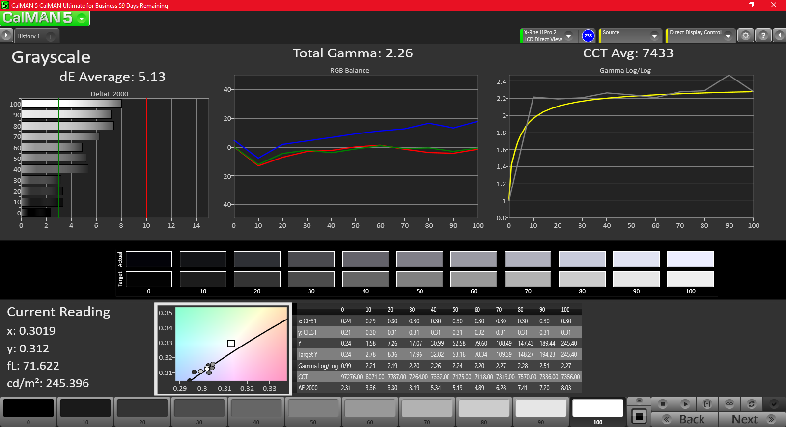786x427 pixels.
Task: Click the large black square pattern button
Action: pos(639,416)
